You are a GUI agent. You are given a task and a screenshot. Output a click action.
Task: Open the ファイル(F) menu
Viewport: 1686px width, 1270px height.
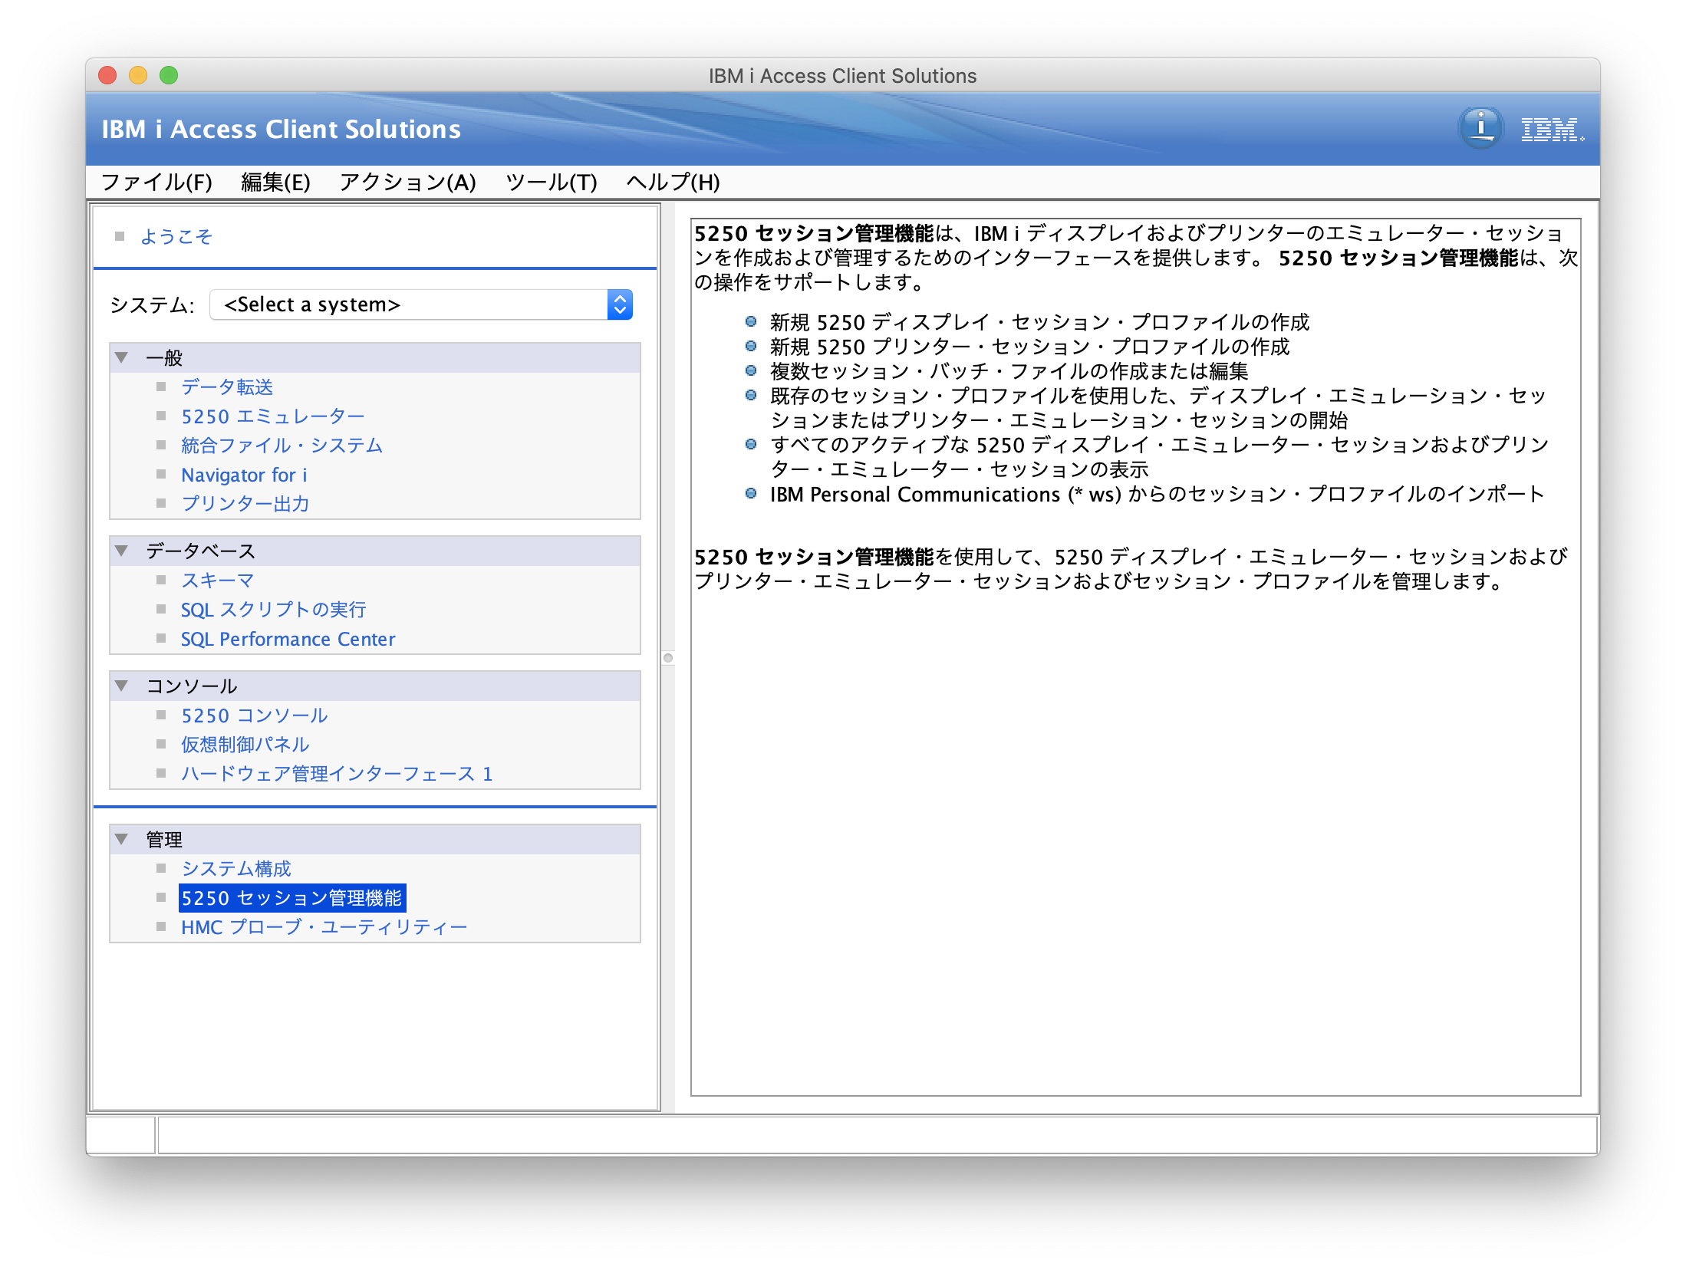pyautogui.click(x=156, y=183)
